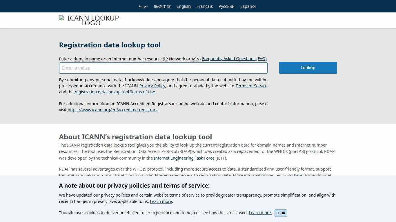396x222 pixels.
Task: Visit the accredited registrars page
Action: point(112,110)
